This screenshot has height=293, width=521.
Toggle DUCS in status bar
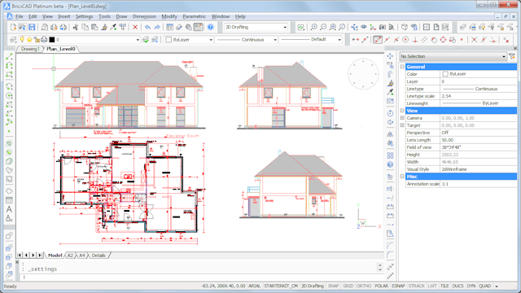click(x=458, y=286)
